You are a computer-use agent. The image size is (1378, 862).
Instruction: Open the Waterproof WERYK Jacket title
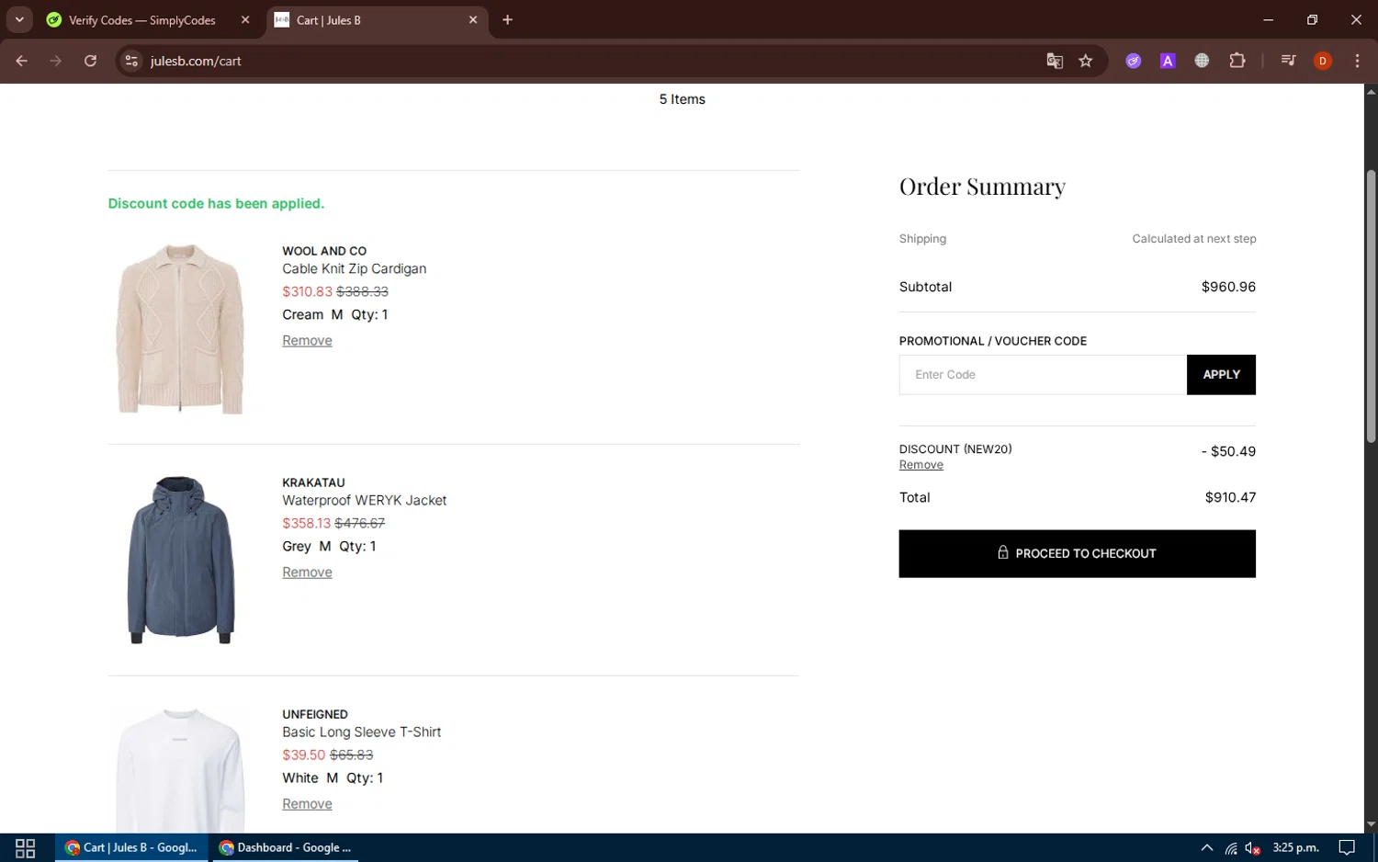pos(364,501)
